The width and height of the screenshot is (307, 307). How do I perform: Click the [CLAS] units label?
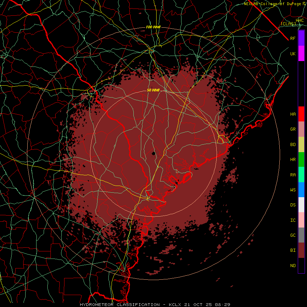click(x=288, y=24)
